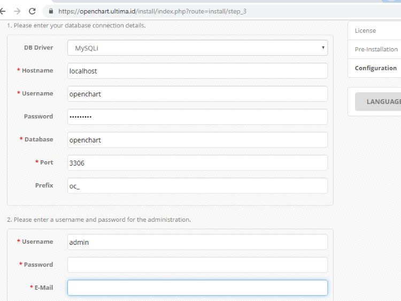Select the MySQLi DB Driver combo box
The width and height of the screenshot is (401, 301).
coord(197,48)
